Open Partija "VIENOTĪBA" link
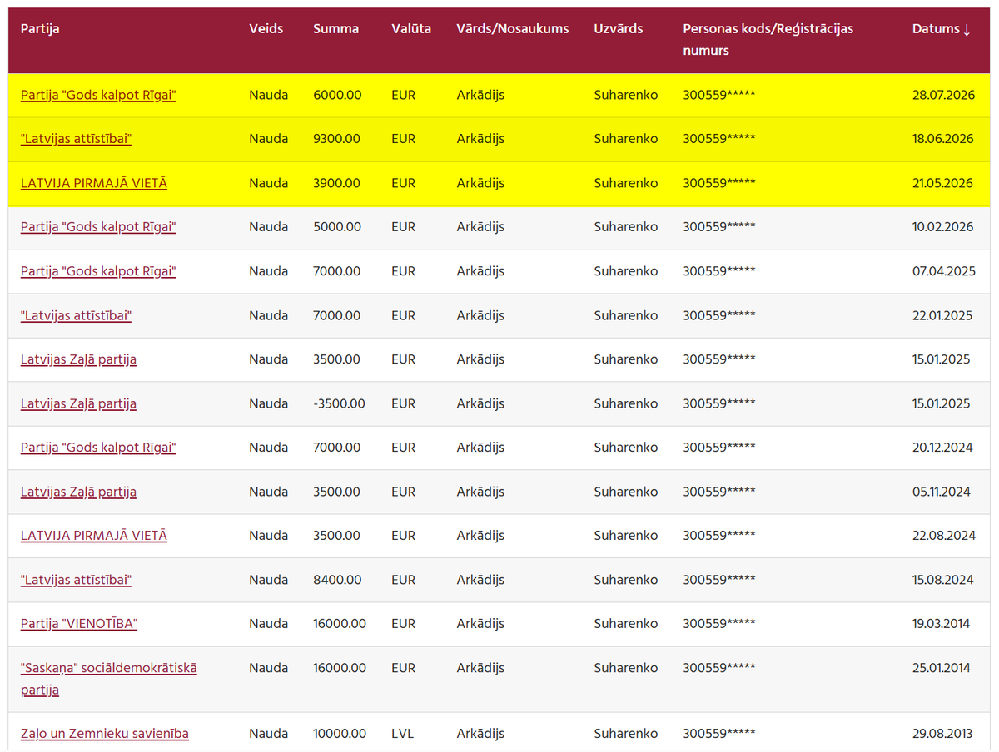999x752 pixels. 79,624
